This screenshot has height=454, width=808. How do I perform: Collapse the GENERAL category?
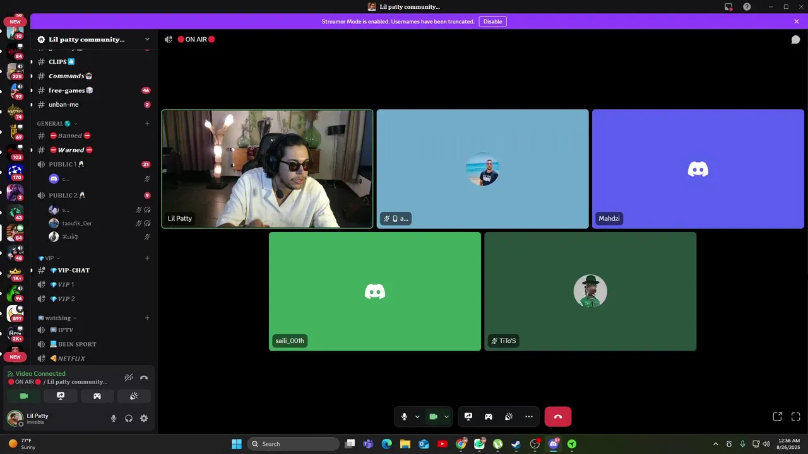point(57,124)
